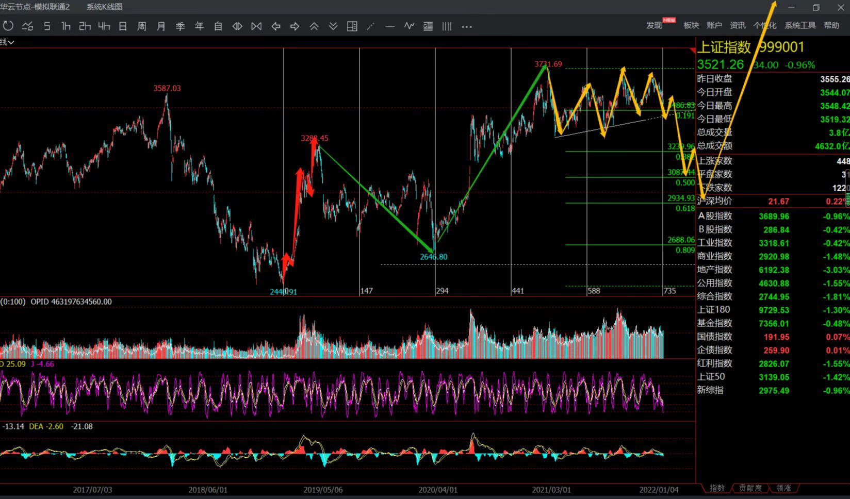Select the 5-minute period button
Viewport: 850px width, 499px height.
(47, 26)
